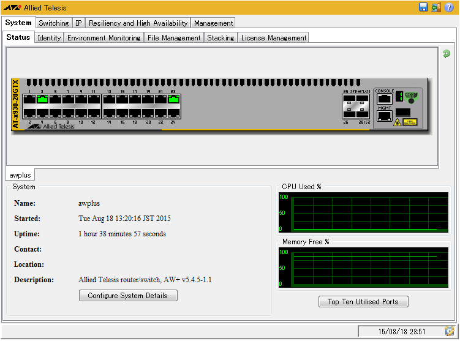The height and width of the screenshot is (341, 460).
Task: Select active green port 23 on switch
Action: click(x=173, y=99)
